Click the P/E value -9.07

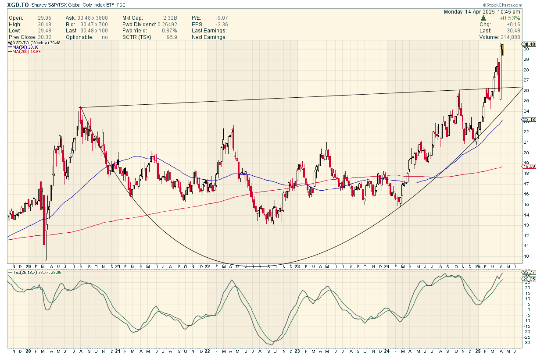tap(222, 18)
